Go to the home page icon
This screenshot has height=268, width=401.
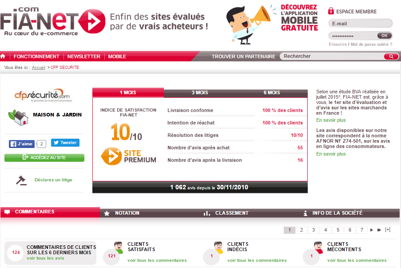tap(3, 56)
